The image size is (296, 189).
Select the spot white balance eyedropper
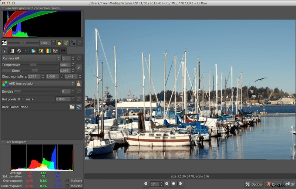[x=79, y=68]
